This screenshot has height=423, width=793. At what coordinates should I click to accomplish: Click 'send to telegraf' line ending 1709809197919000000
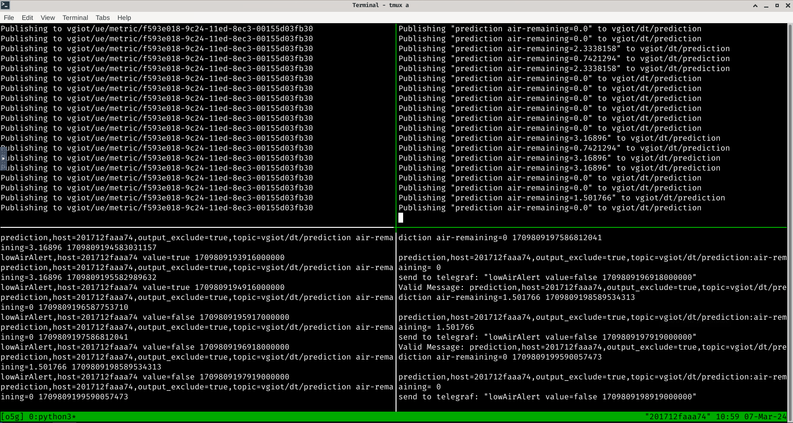click(548, 337)
